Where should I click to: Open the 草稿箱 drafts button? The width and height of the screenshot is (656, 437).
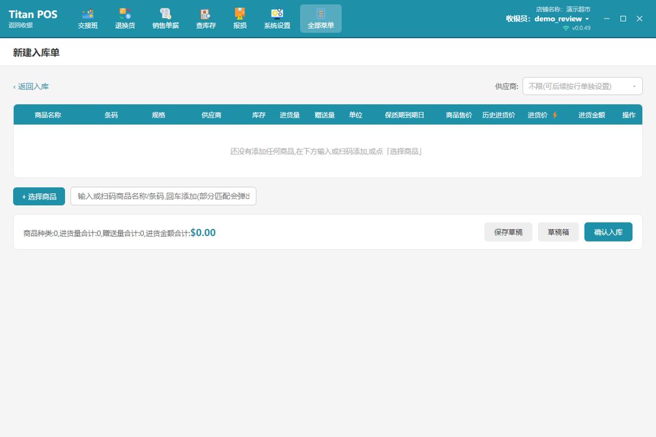pos(558,232)
